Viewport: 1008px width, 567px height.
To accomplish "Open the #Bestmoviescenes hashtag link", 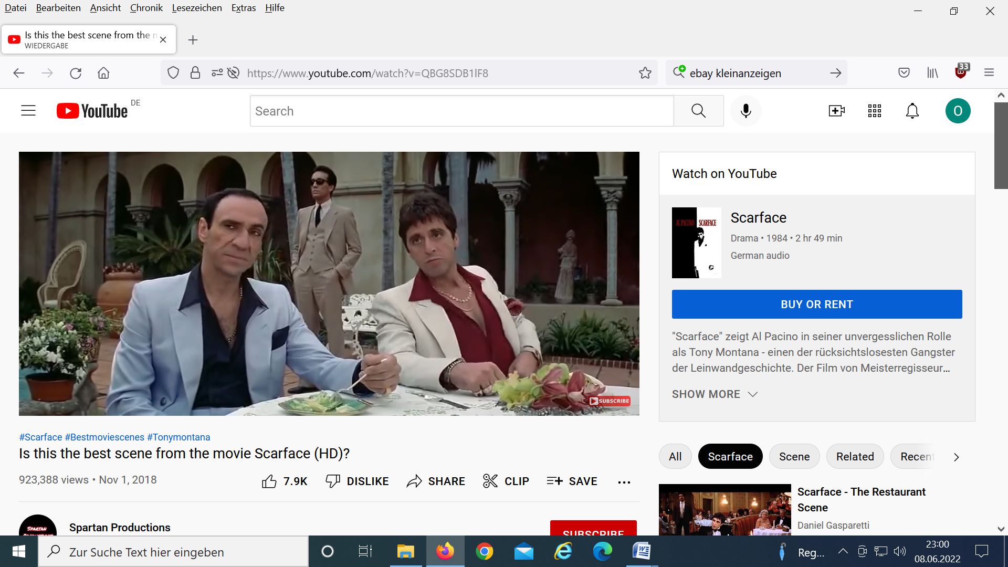I will (104, 437).
